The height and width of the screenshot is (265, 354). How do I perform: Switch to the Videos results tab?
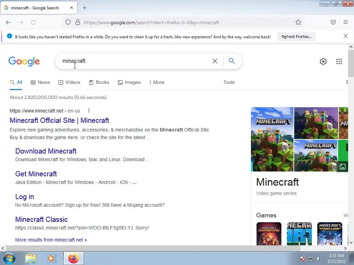(69, 82)
